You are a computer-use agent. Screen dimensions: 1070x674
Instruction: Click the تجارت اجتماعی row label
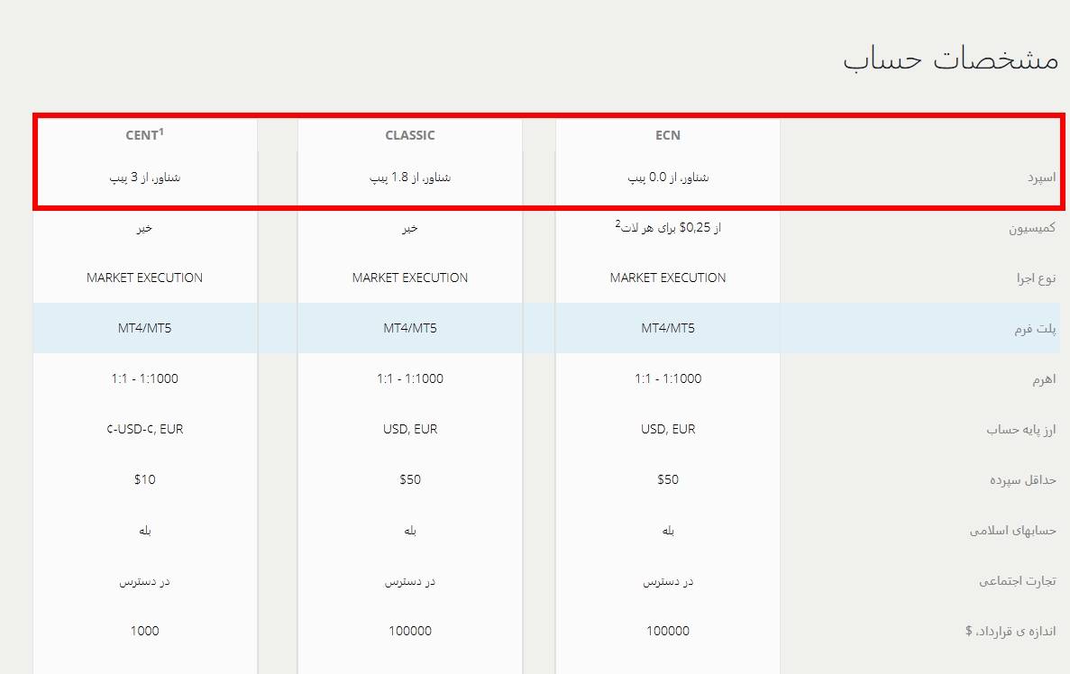point(1018,581)
